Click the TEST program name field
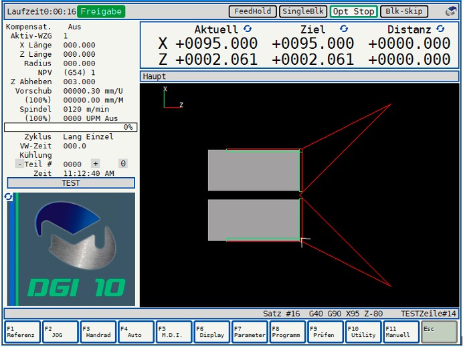This screenshot has height=347, width=463. [x=71, y=183]
